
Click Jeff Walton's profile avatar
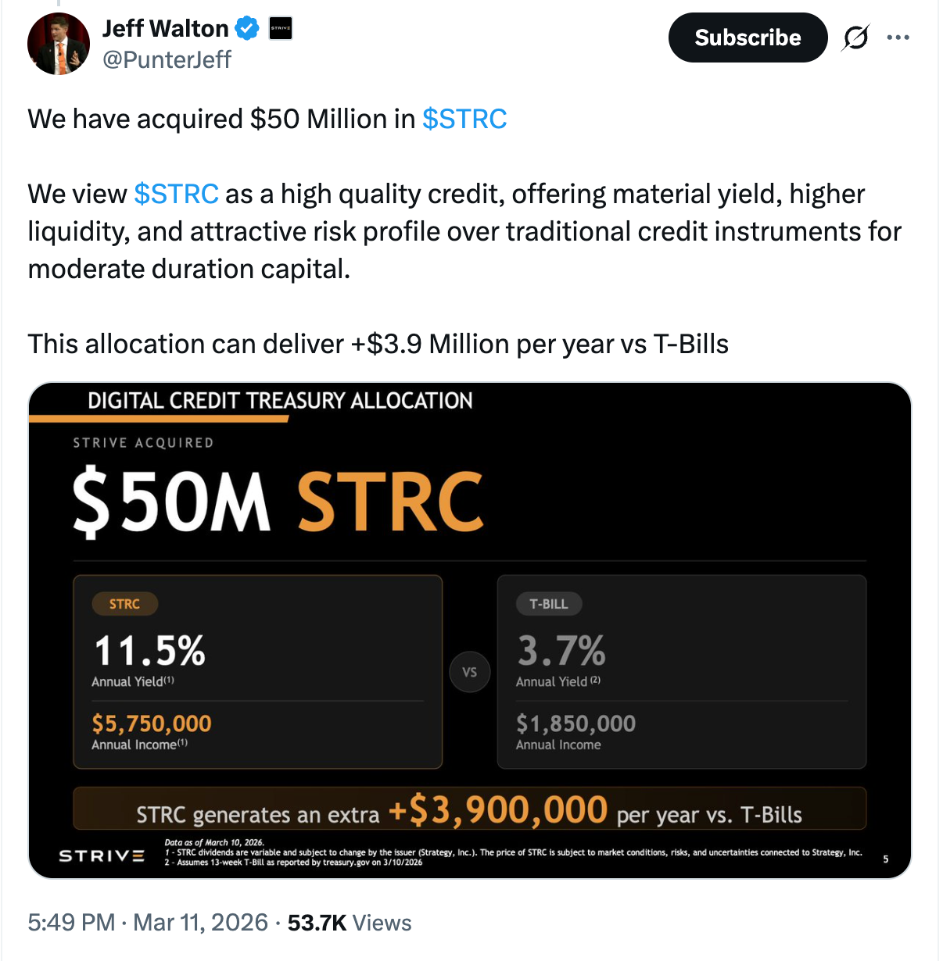coord(59,43)
